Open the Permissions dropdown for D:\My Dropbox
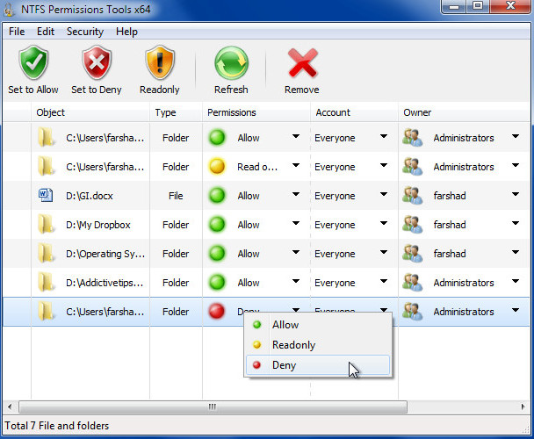The height and width of the screenshot is (439, 534). click(296, 223)
